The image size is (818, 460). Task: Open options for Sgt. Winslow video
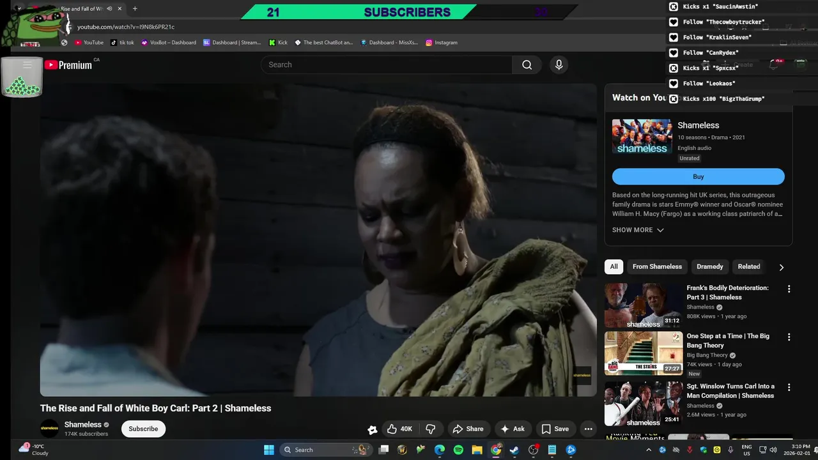click(789, 387)
